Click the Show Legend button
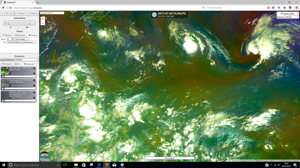300x168 pixels. (169, 158)
